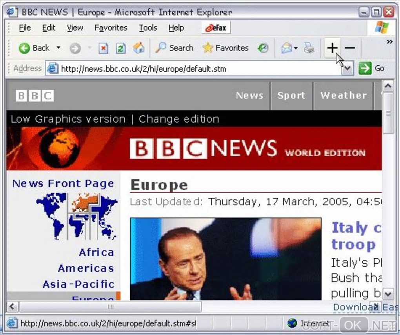Click the Windows flag logo
The width and height of the screenshot is (400, 335).
click(382, 27)
